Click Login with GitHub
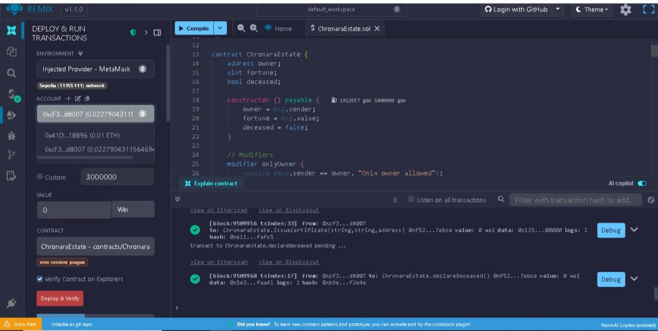The image size is (658, 331). pyautogui.click(x=517, y=9)
